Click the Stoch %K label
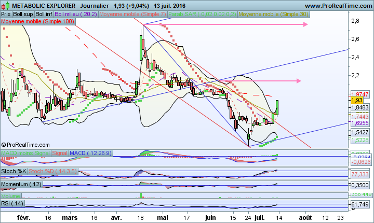The image size is (374, 223). click(14, 171)
